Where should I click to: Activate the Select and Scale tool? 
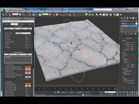pos(40,15)
